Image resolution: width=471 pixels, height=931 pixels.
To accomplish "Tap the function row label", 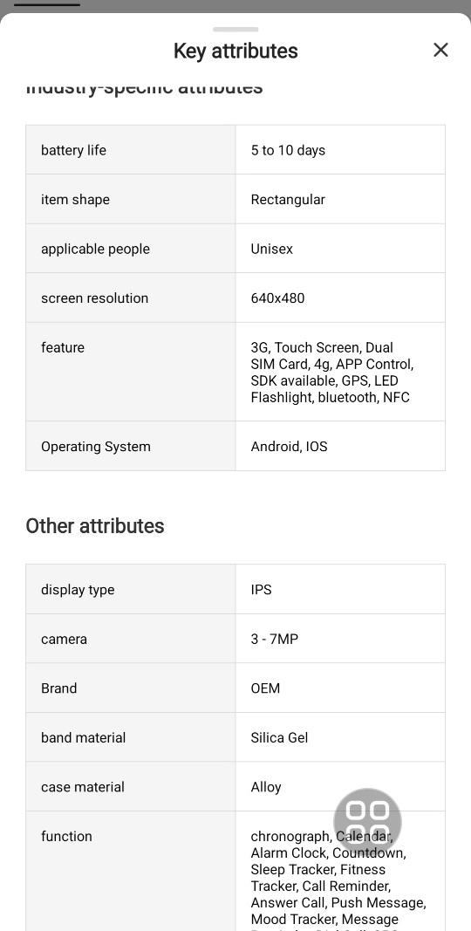I will pyautogui.click(x=66, y=836).
